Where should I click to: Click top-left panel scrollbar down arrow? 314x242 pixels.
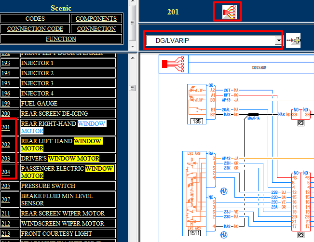(132, 47)
